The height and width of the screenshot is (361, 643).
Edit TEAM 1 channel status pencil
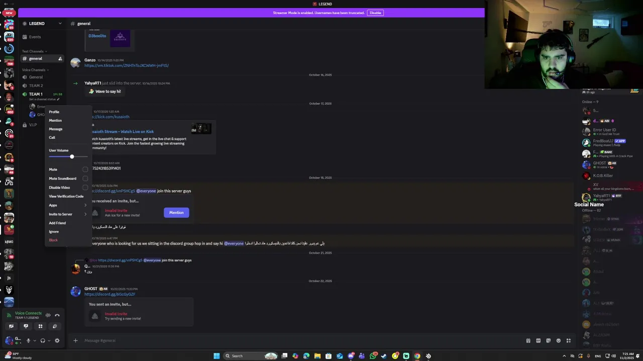[x=58, y=99]
